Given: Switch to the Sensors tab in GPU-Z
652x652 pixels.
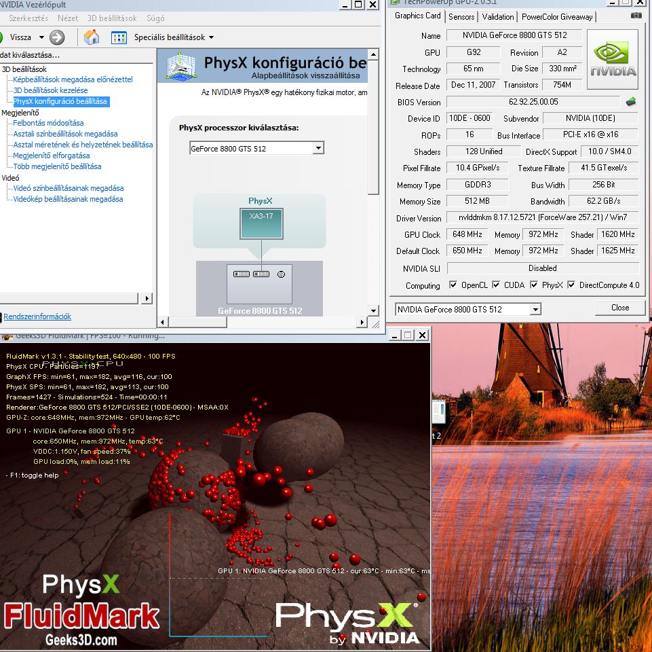Looking at the screenshot, I should tap(461, 17).
